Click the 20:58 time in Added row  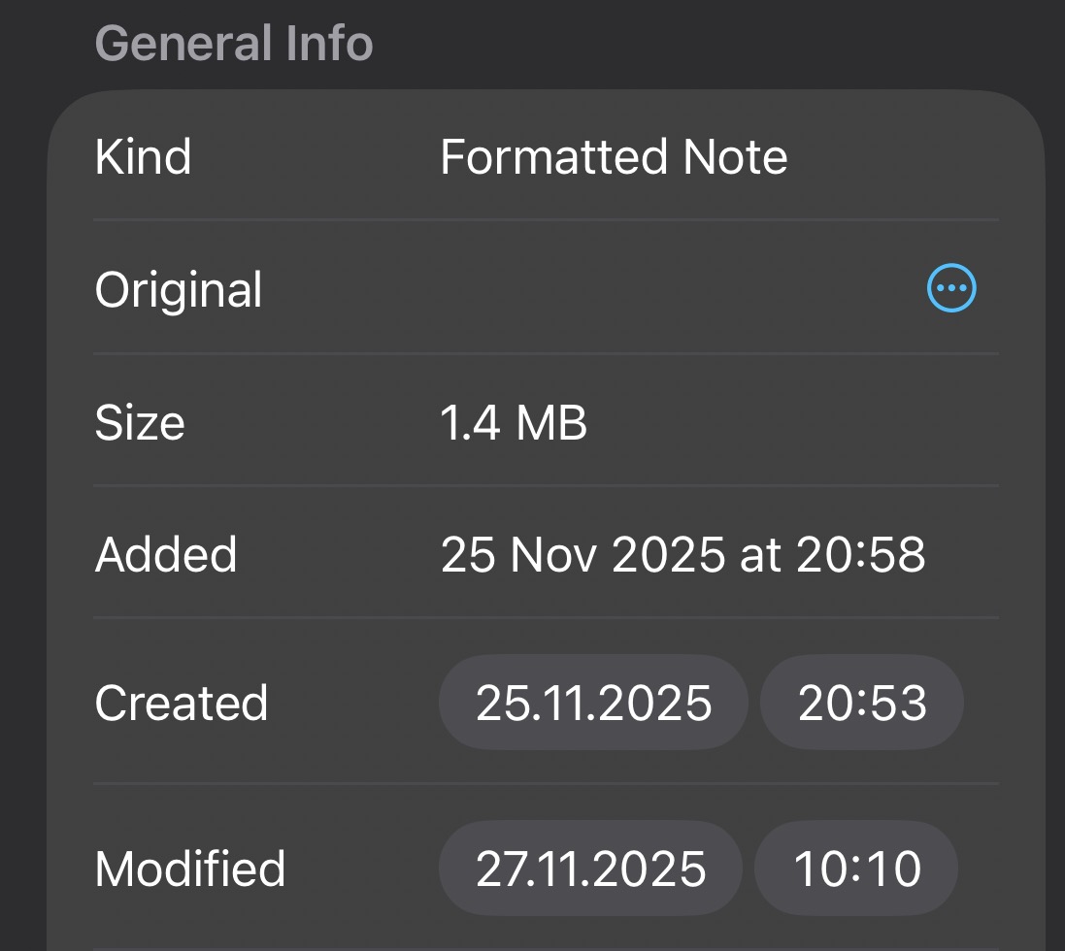[x=860, y=554]
